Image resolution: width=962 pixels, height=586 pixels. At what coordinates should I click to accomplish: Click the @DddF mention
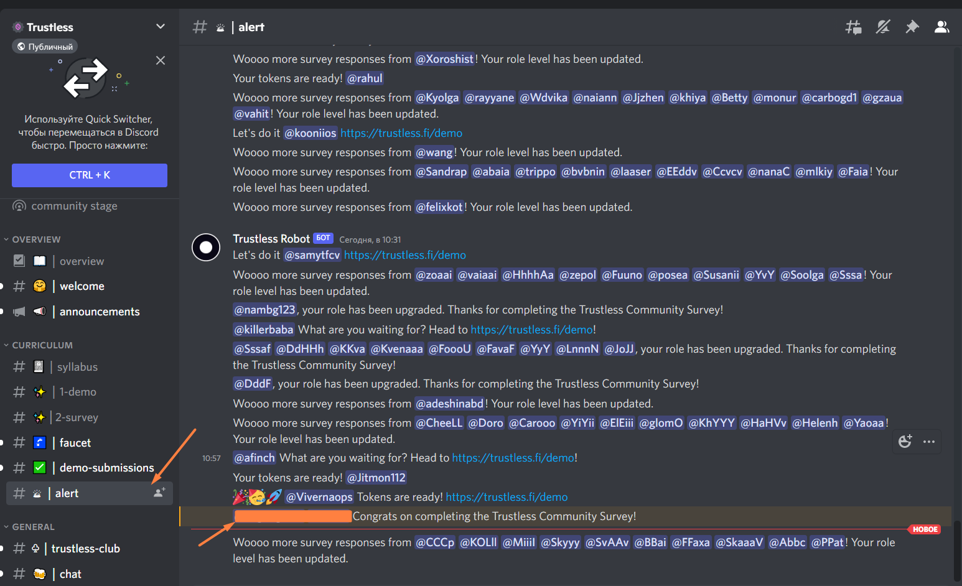[253, 384]
